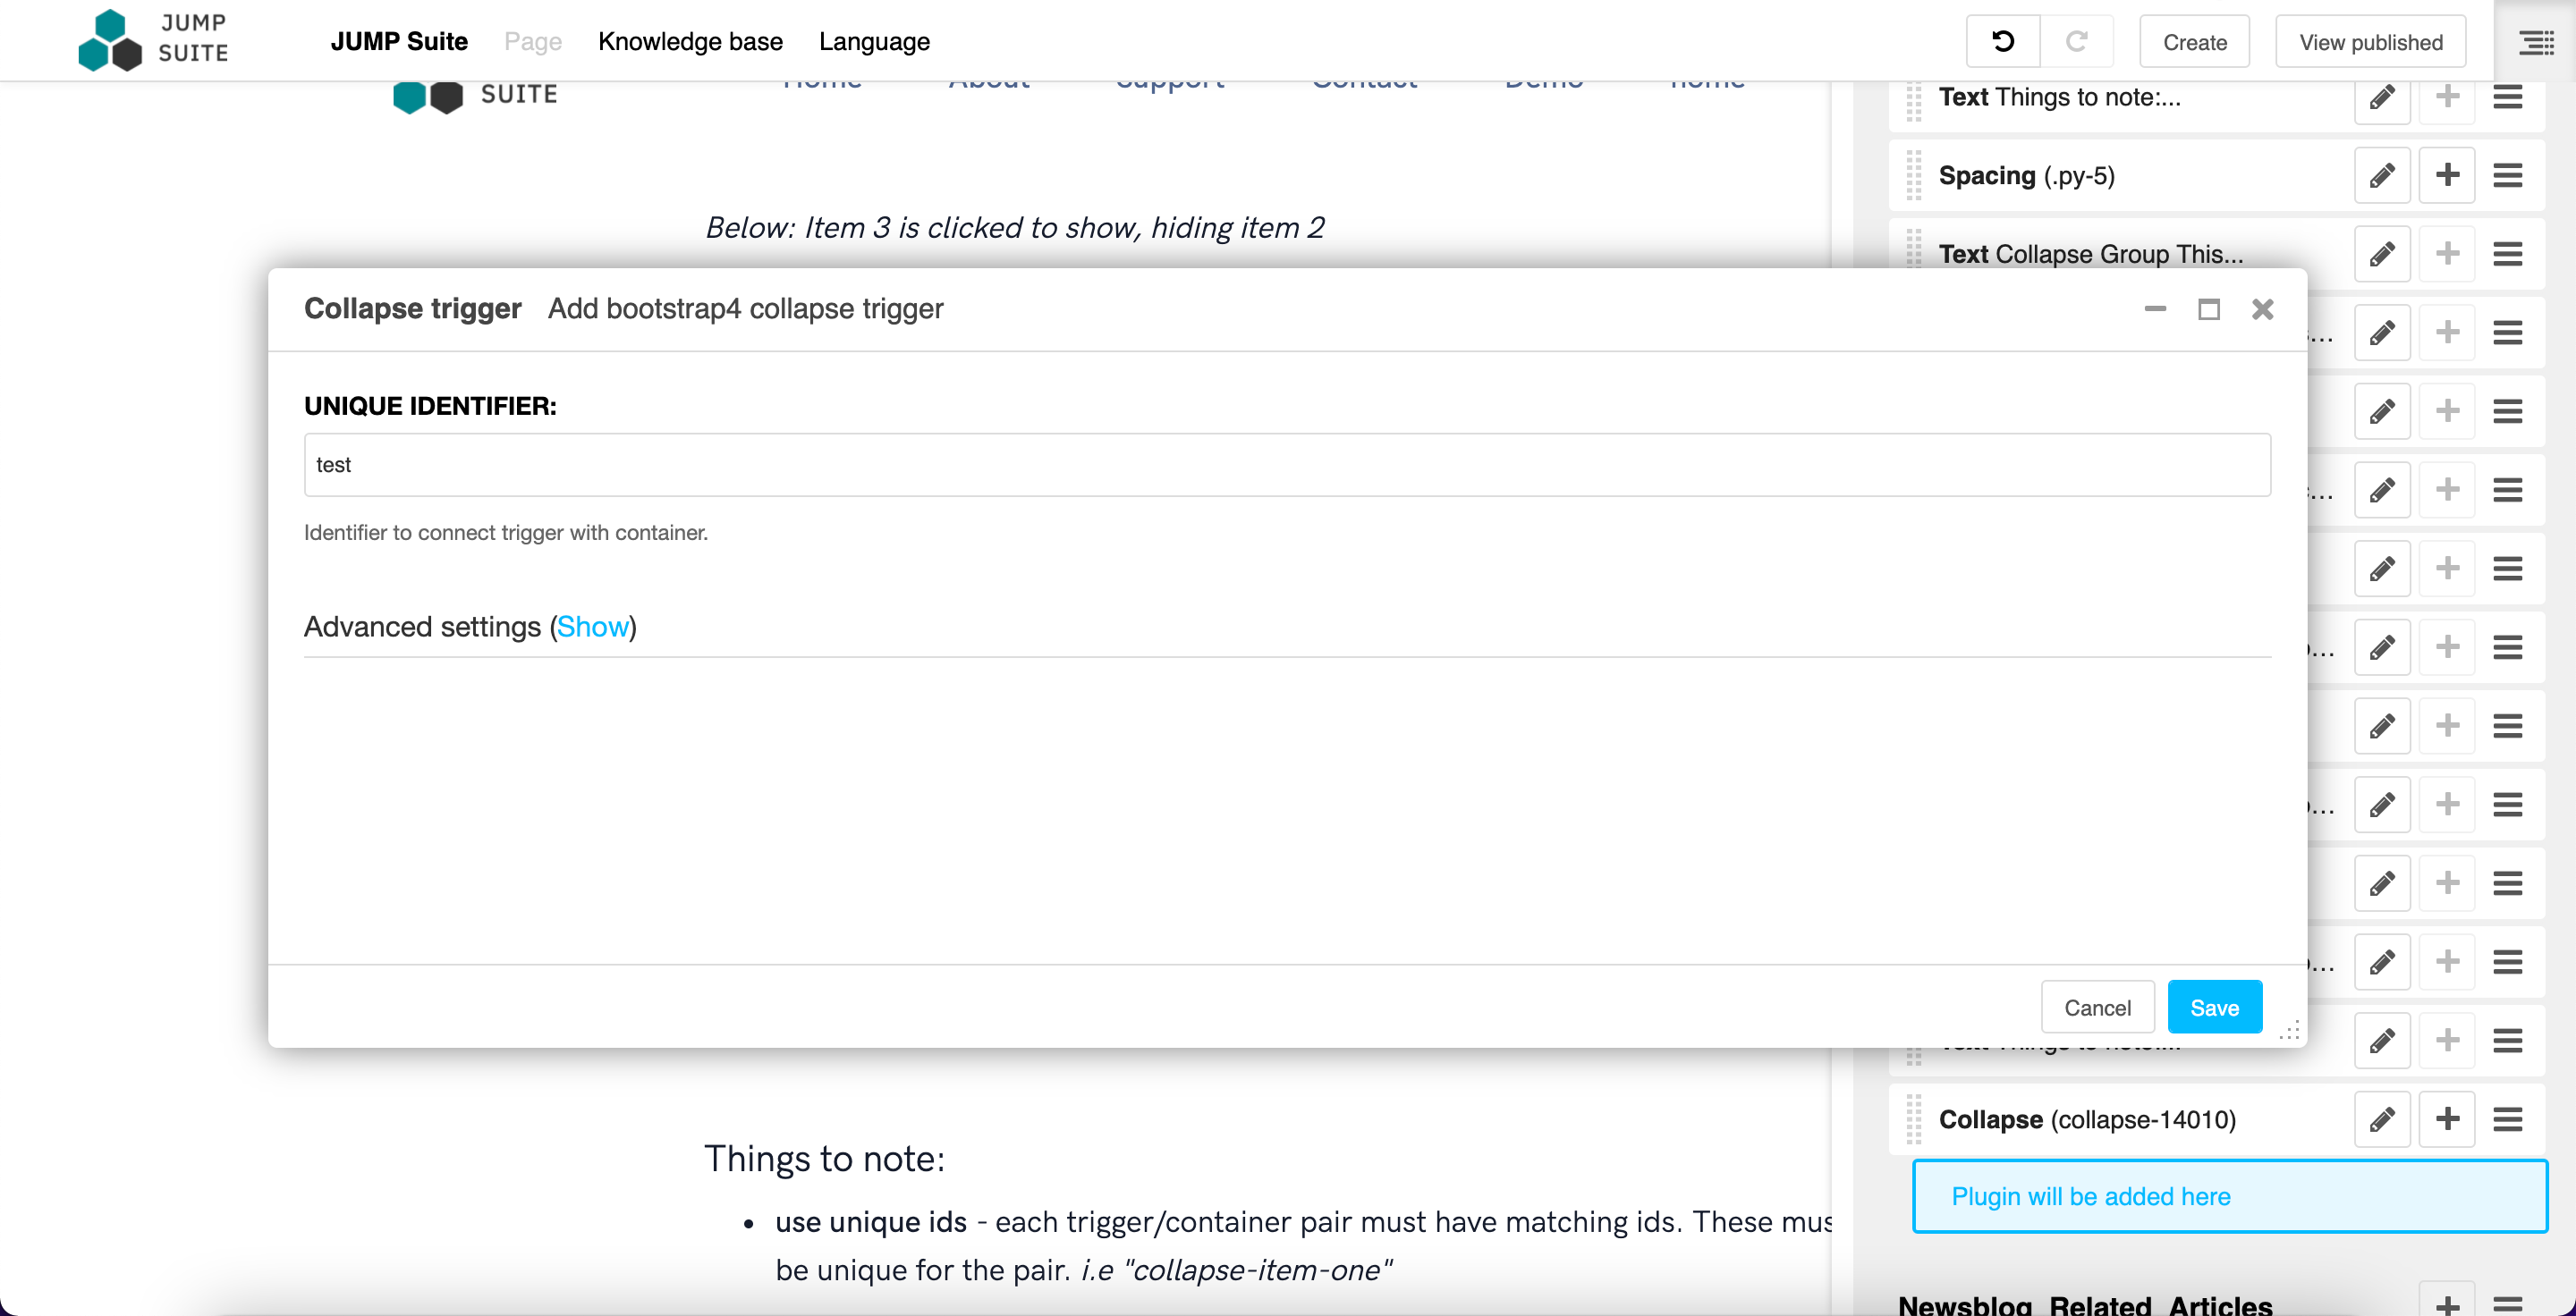This screenshot has width=2576, height=1316.
Task: Edit the Text Collapse Group plugin
Action: pyautogui.click(x=2382, y=254)
